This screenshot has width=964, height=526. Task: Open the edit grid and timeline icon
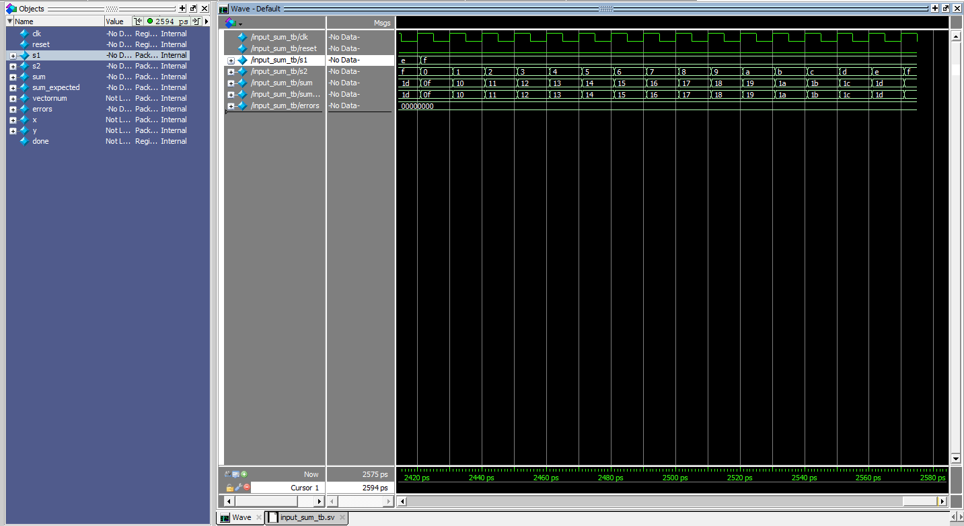point(236,474)
